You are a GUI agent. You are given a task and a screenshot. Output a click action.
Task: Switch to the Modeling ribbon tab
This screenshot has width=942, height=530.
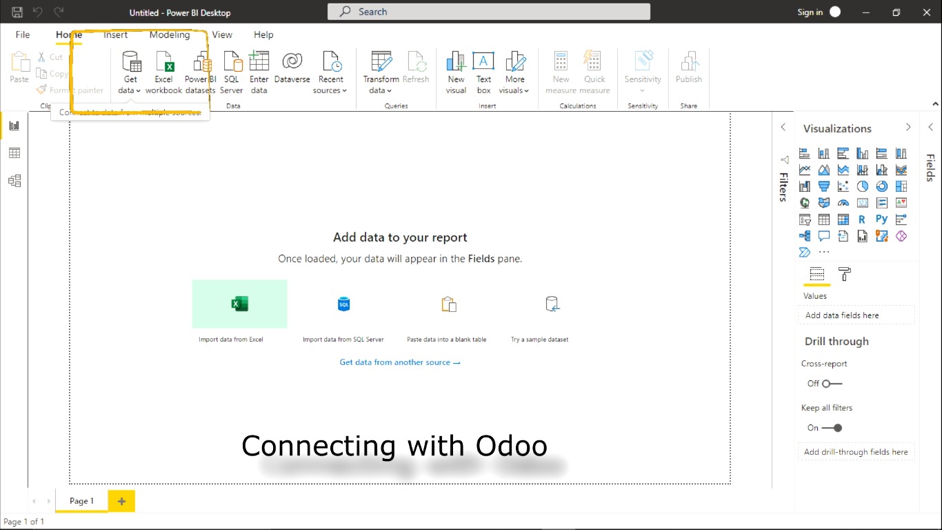click(170, 35)
